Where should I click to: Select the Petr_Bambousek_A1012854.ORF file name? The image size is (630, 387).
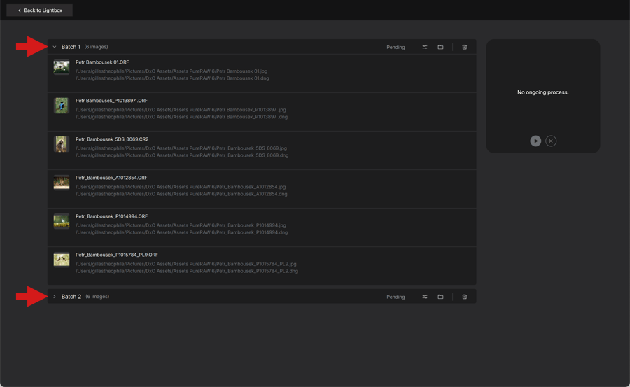pos(111,178)
